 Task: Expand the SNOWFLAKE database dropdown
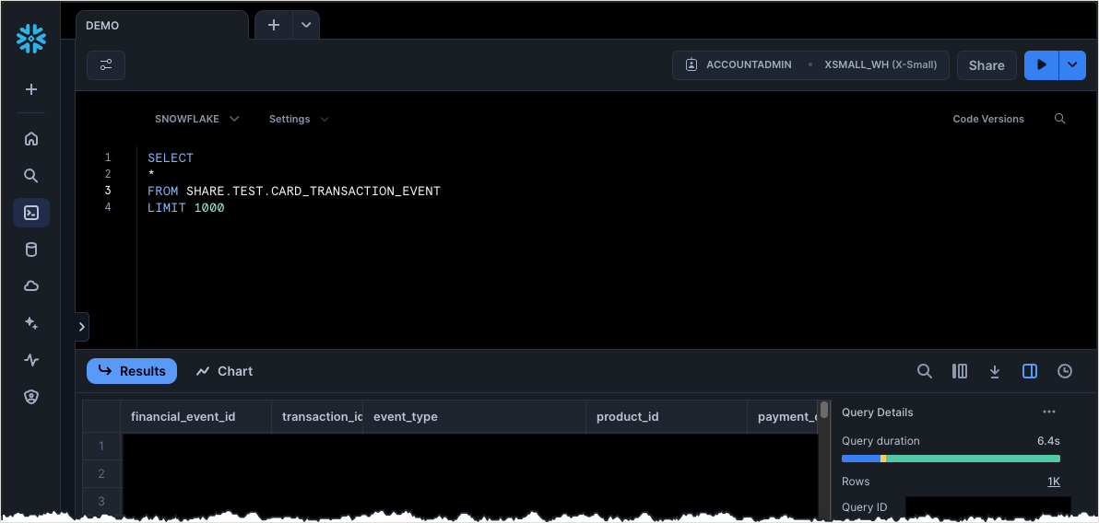pos(196,119)
